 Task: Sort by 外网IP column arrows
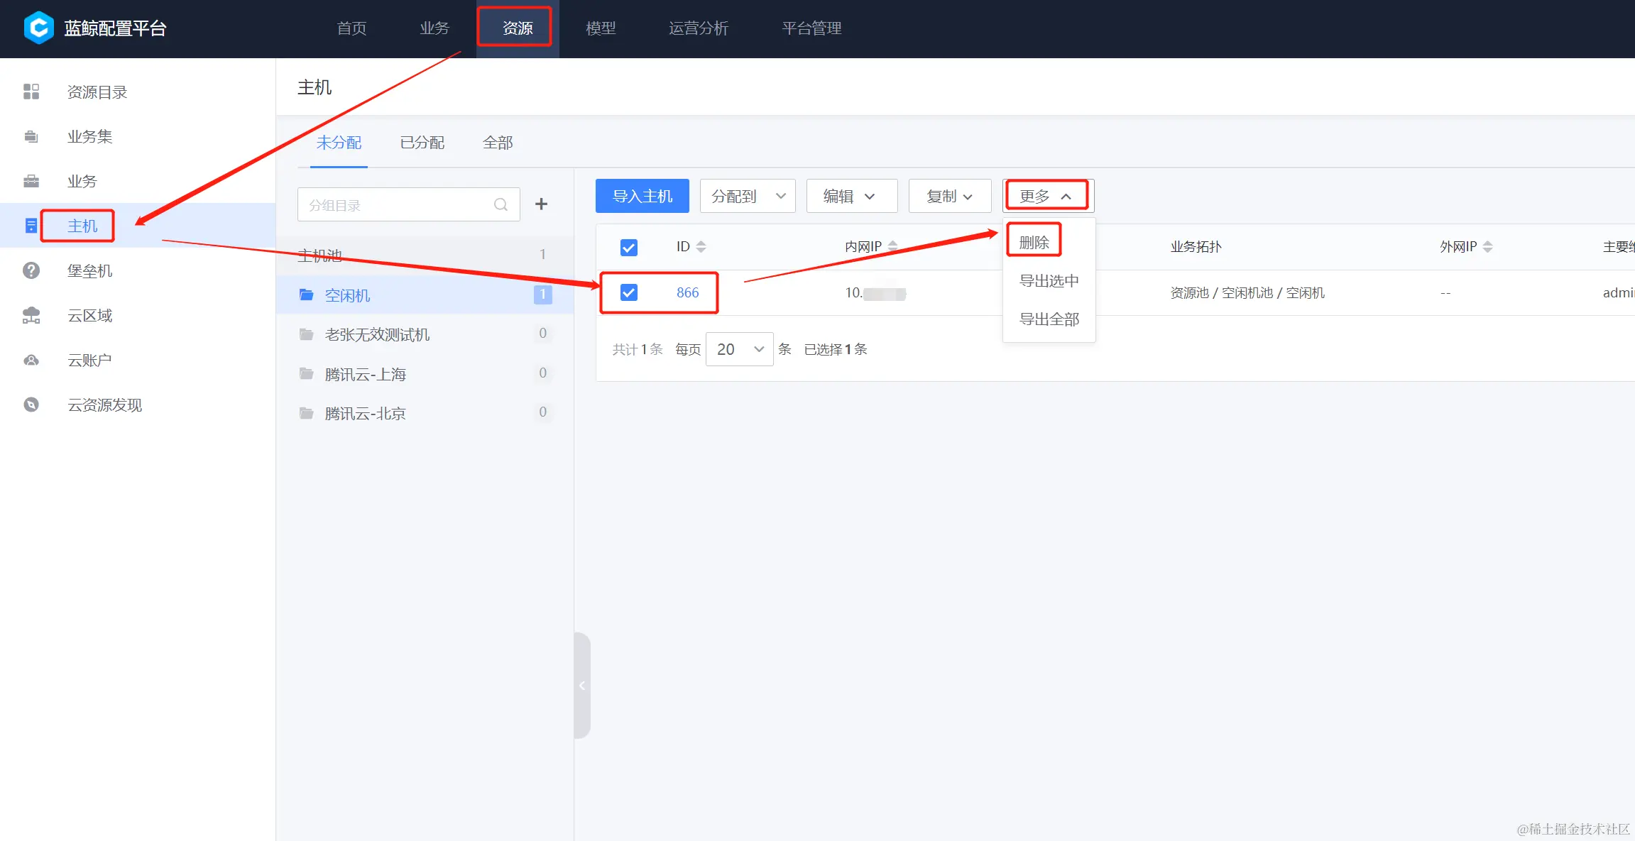pos(1487,246)
